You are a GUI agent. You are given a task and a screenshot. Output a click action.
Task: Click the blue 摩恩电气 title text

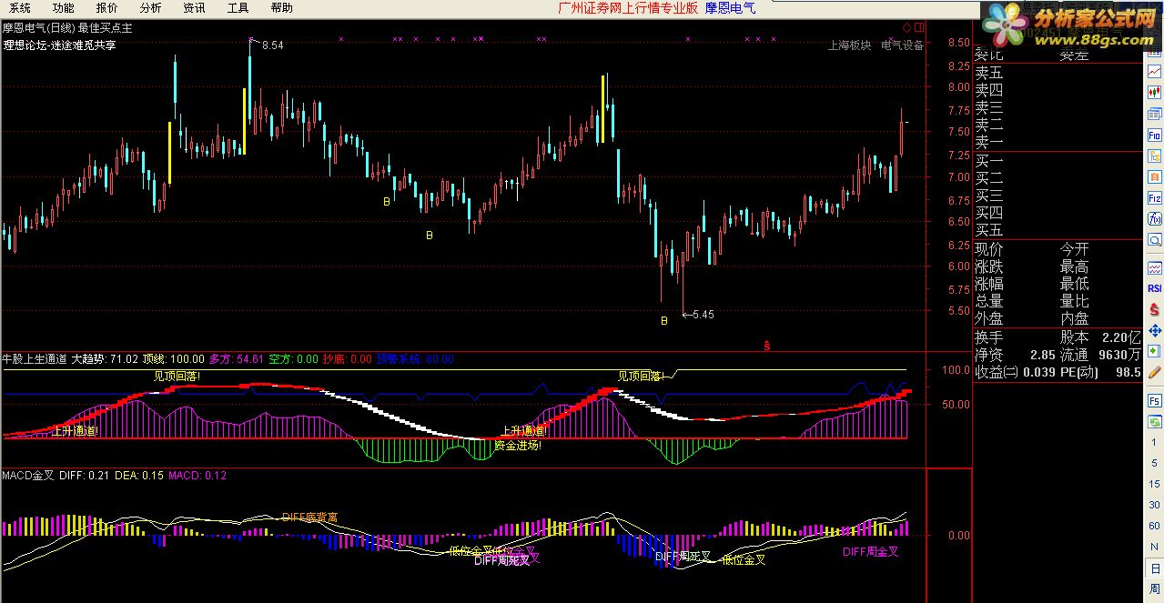pos(731,8)
